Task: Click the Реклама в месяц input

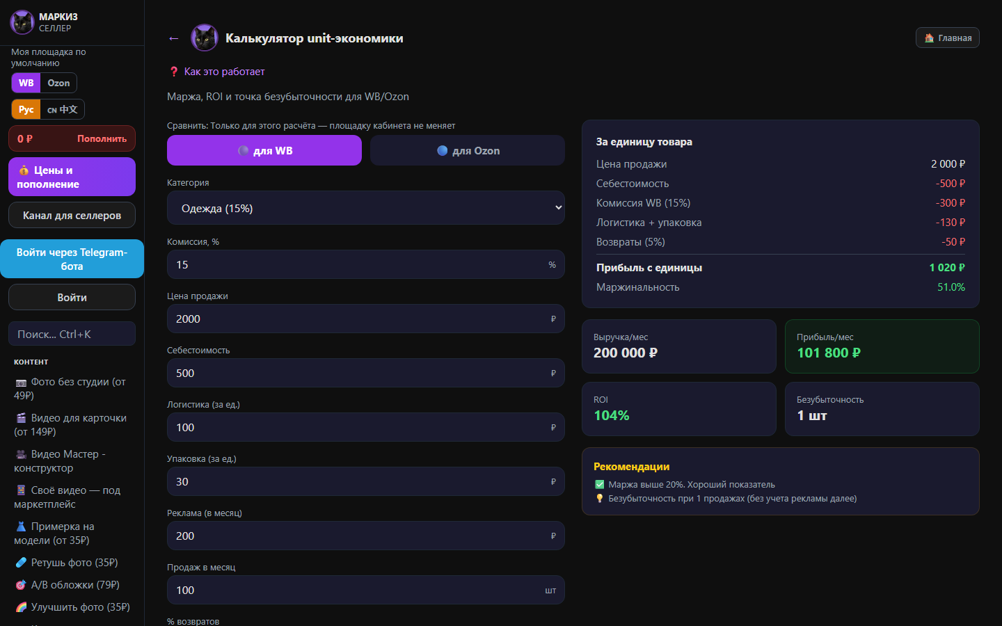Action: [x=366, y=536]
